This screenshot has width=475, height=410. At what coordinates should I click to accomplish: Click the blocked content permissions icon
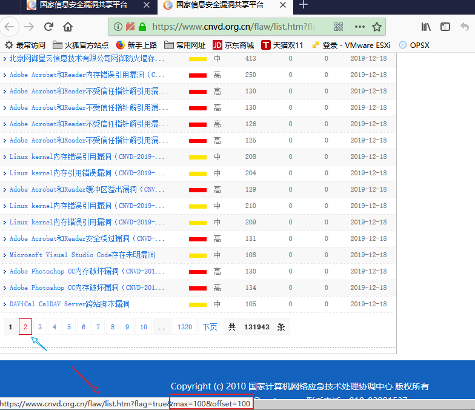pos(130,27)
